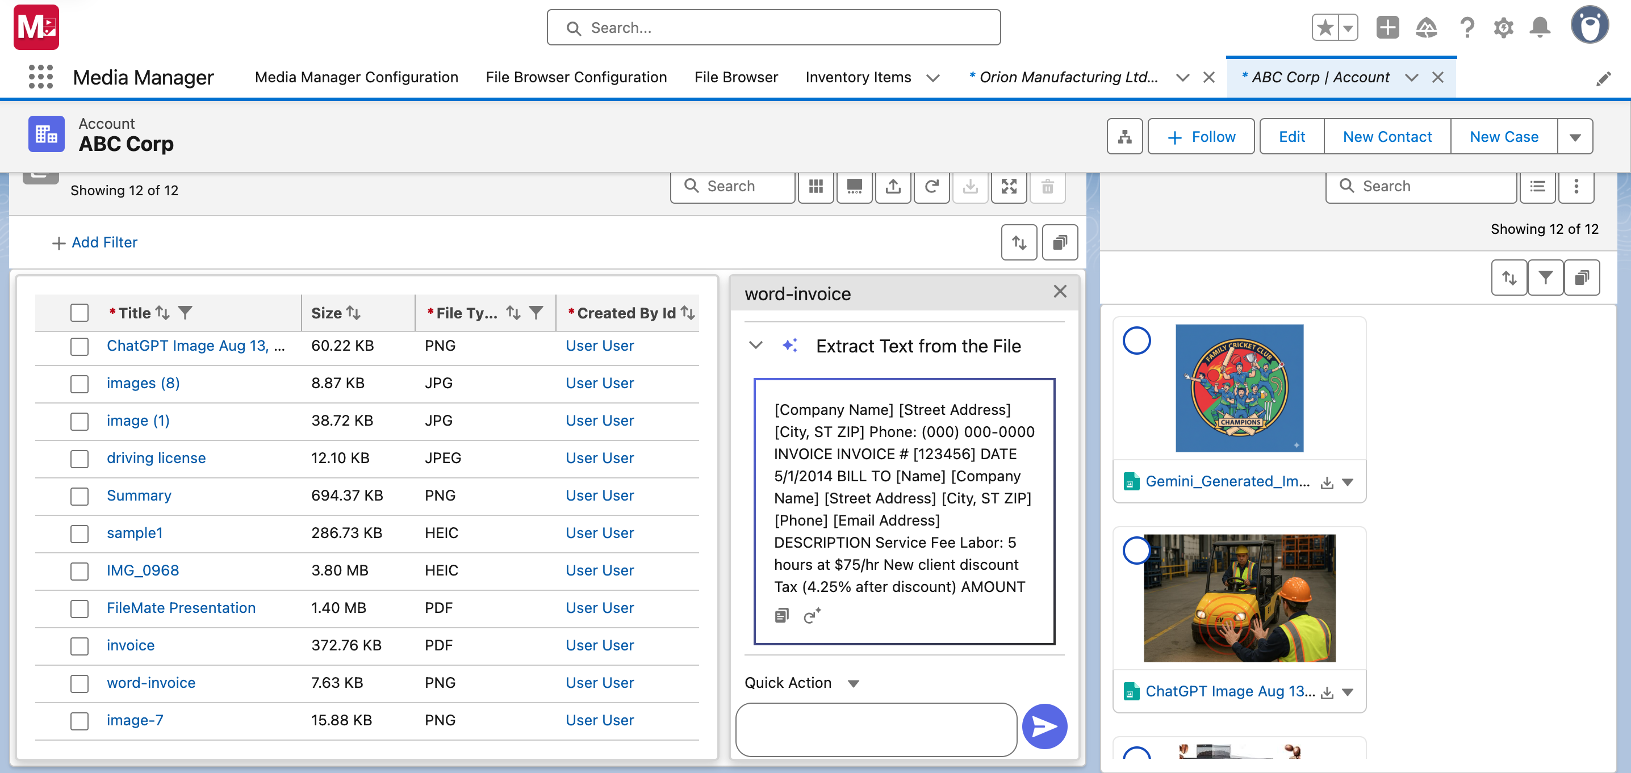Click the cricket club image thumbnail
Viewport: 1631px width, 773px height.
[1239, 388]
